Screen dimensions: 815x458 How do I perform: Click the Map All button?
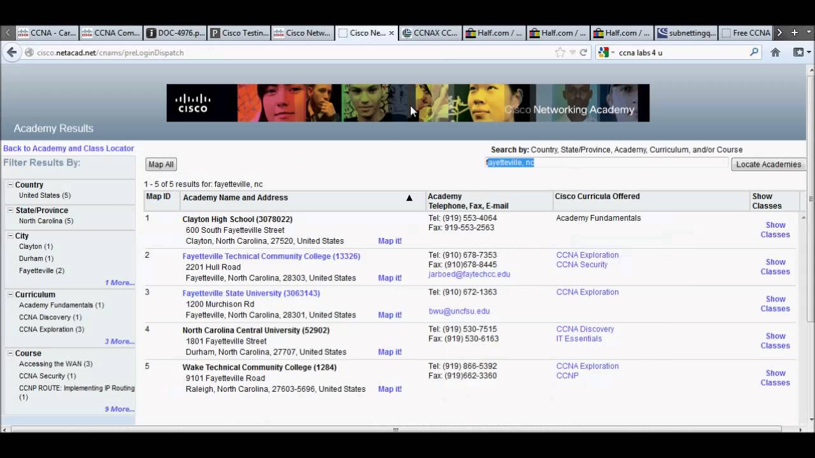[x=161, y=164]
